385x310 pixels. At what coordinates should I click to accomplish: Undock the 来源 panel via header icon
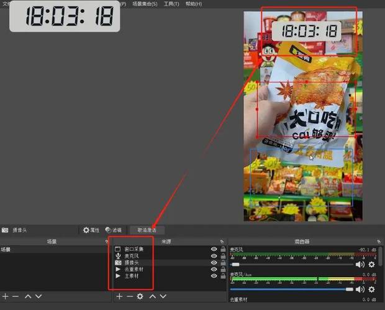click(222, 242)
